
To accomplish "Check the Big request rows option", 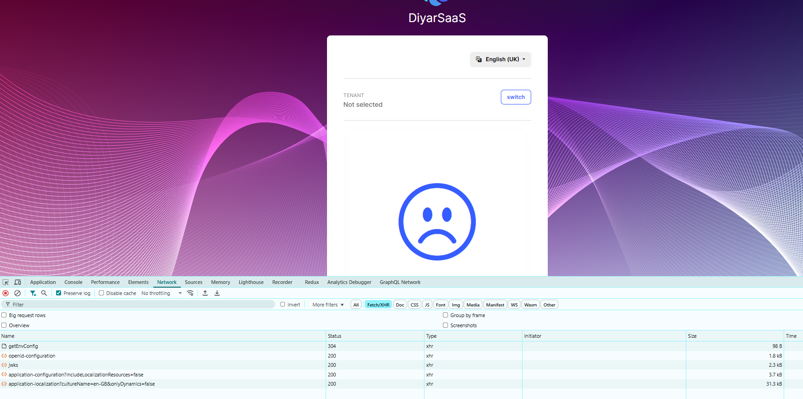I will 4,315.
